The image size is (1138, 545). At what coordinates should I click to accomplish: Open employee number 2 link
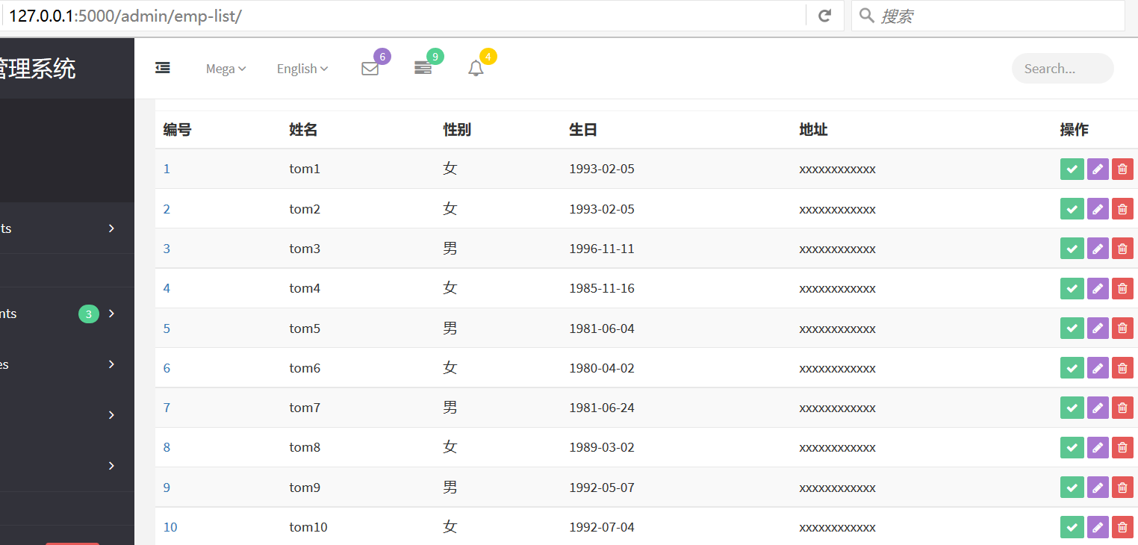(x=167, y=209)
